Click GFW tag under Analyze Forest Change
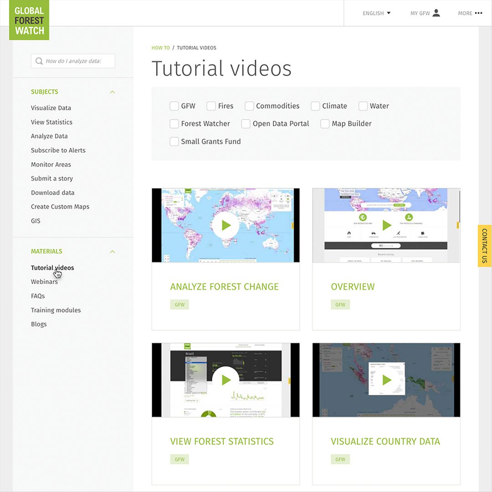 179,305
